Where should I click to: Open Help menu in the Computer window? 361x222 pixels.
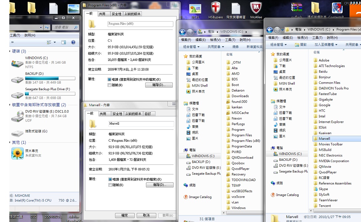coord(30,35)
